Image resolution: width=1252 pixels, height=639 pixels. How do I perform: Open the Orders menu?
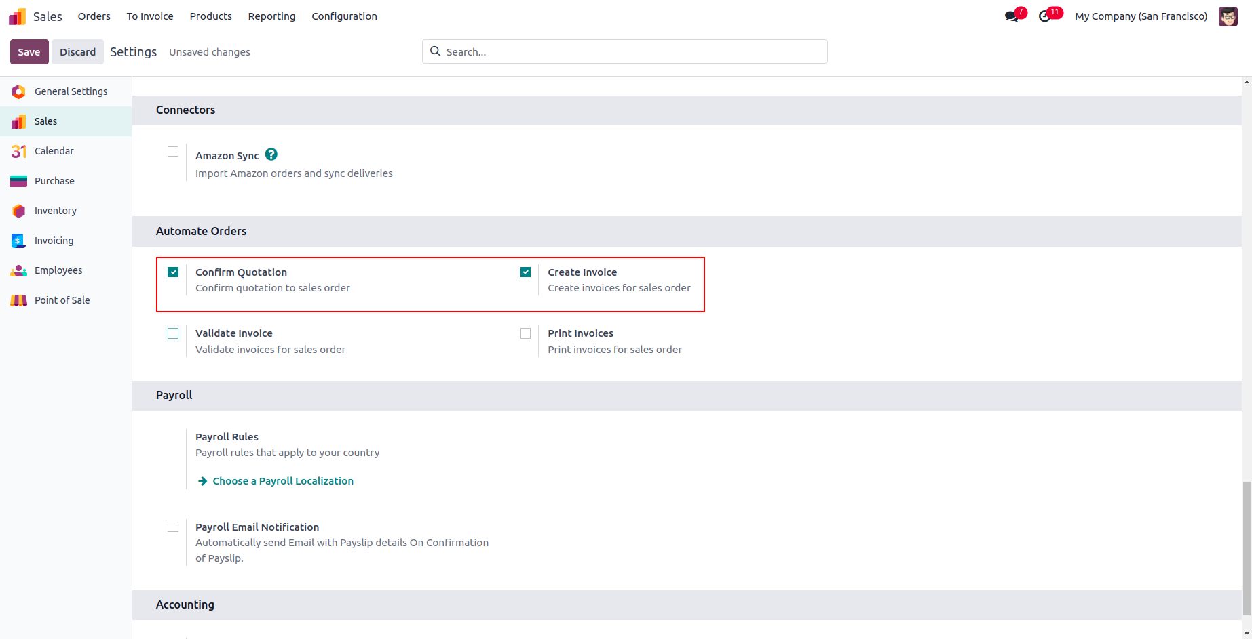94,16
